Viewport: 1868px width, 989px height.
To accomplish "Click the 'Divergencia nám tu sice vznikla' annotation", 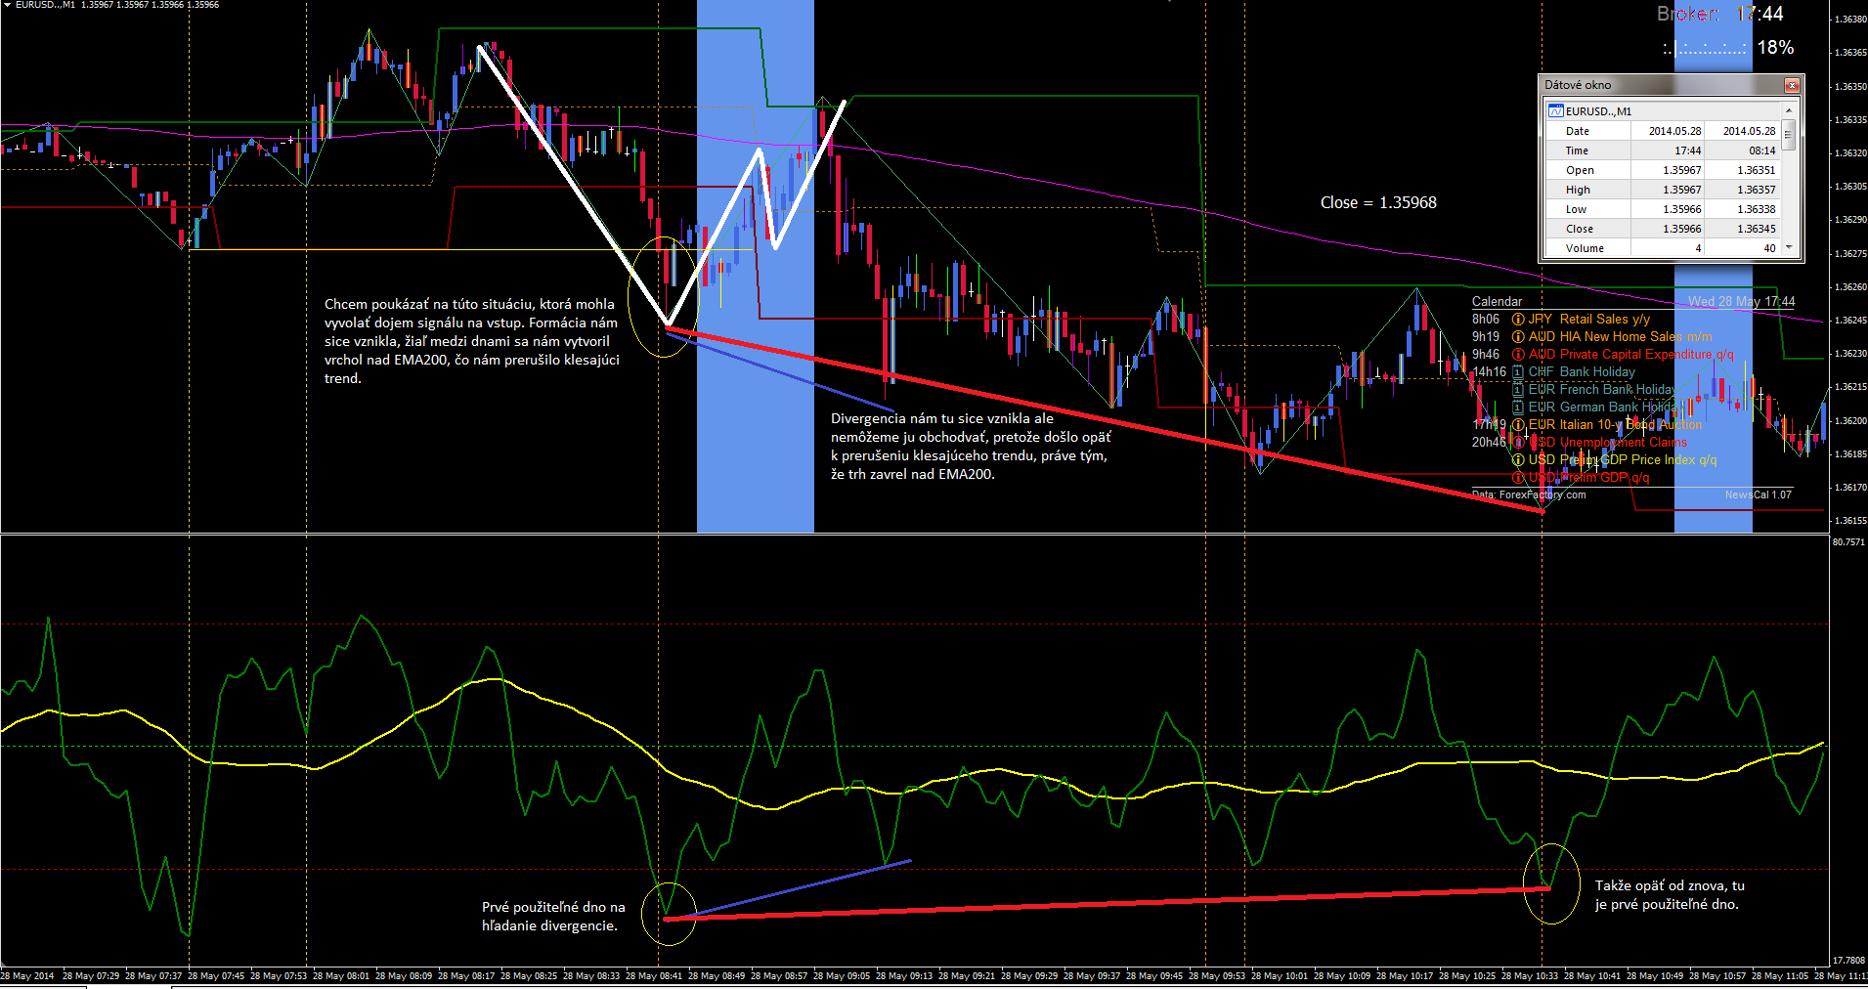I will (971, 447).
